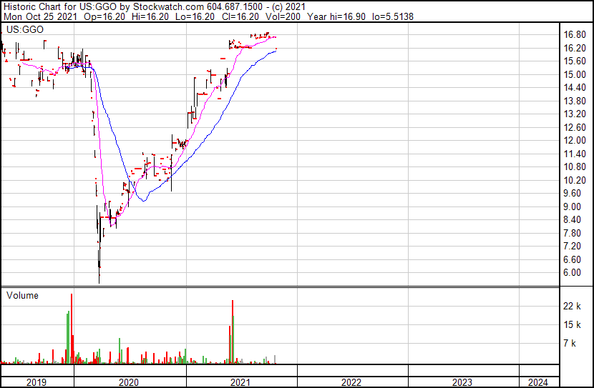Viewport: 594px width, 388px height.
Task: Click the Vol=200 value in header
Action: (x=283, y=16)
